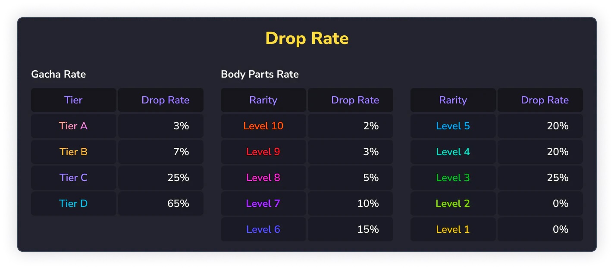
Task: Select the Tier B cell
Action: tap(74, 152)
